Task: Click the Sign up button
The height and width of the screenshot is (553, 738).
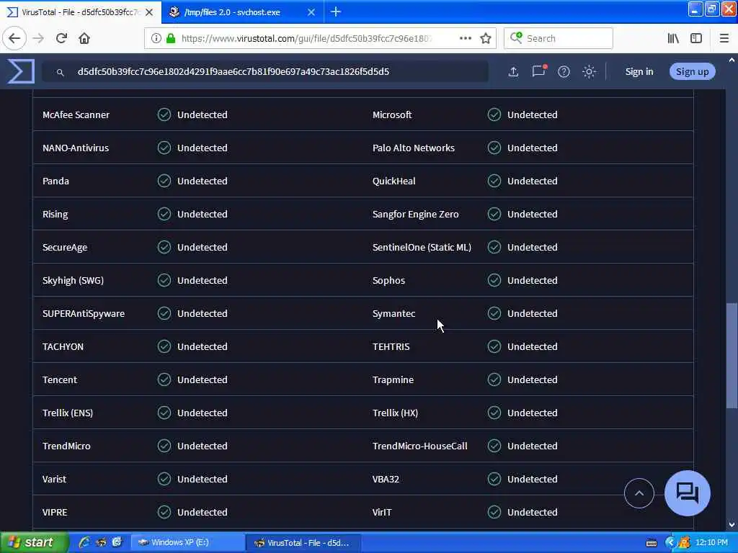Action: [x=692, y=71]
